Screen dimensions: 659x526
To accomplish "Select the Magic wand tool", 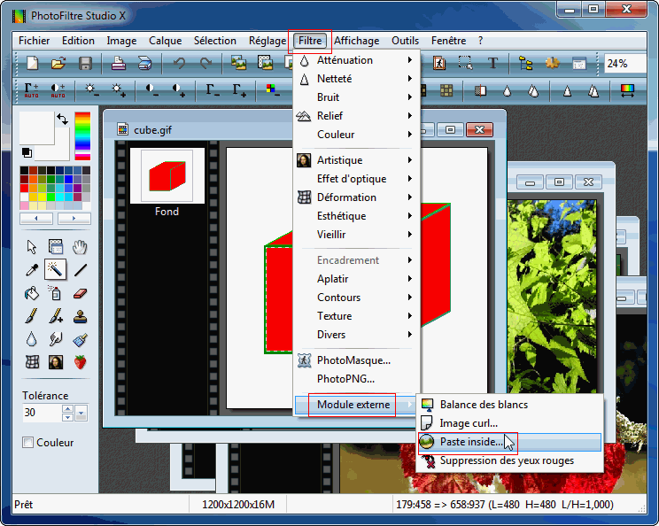I will pyautogui.click(x=56, y=269).
